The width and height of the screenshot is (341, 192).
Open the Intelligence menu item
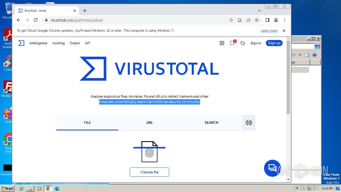tap(38, 43)
